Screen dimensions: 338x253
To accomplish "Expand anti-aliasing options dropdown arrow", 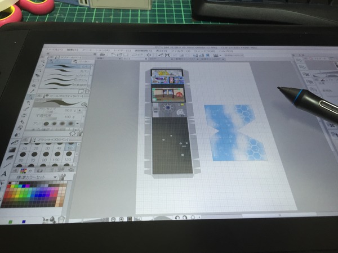I will pyautogui.click(x=77, y=124).
